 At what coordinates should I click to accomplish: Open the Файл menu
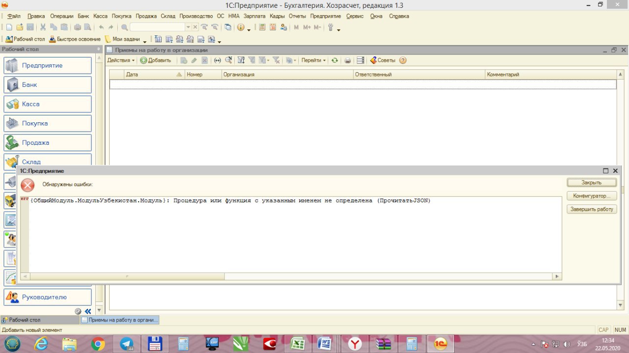click(14, 16)
